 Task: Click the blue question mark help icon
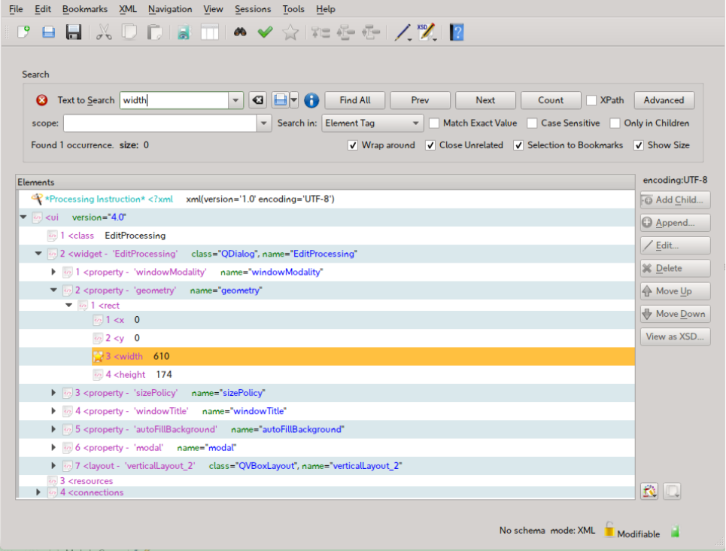[457, 32]
